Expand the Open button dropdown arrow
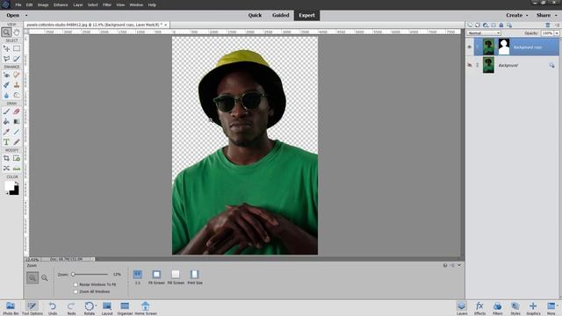 [26, 16]
